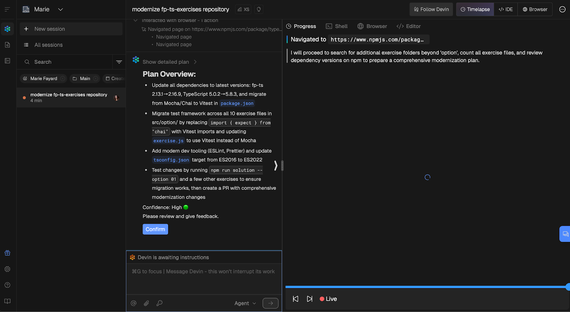Screen dimensions: 570x312
Task: Skip to previous timelapse step
Action: tap(296, 299)
